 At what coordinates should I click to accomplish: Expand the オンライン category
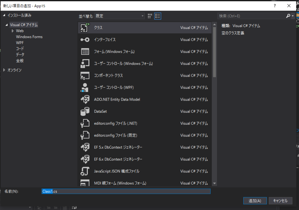pyautogui.click(x=4, y=70)
